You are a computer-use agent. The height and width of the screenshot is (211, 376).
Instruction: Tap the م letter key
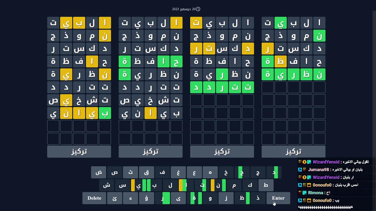tap(234, 185)
